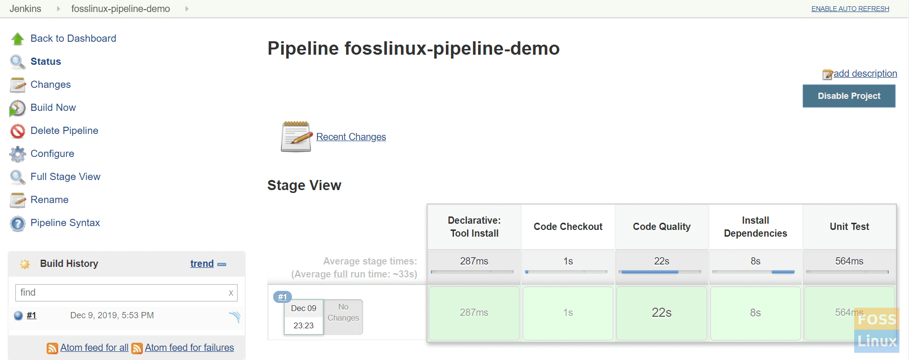Click fosslinux-pipeline-demo in the breadcrumb
This screenshot has width=909, height=360.
click(x=121, y=9)
